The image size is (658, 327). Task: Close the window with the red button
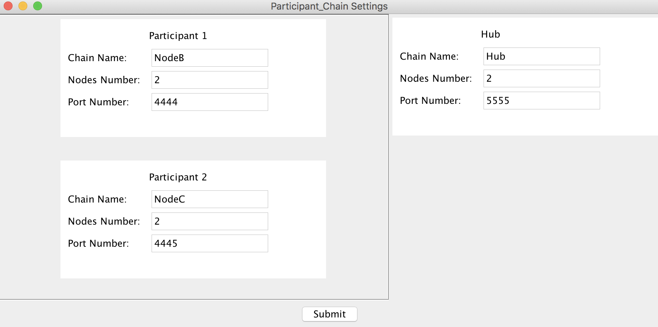(x=8, y=6)
